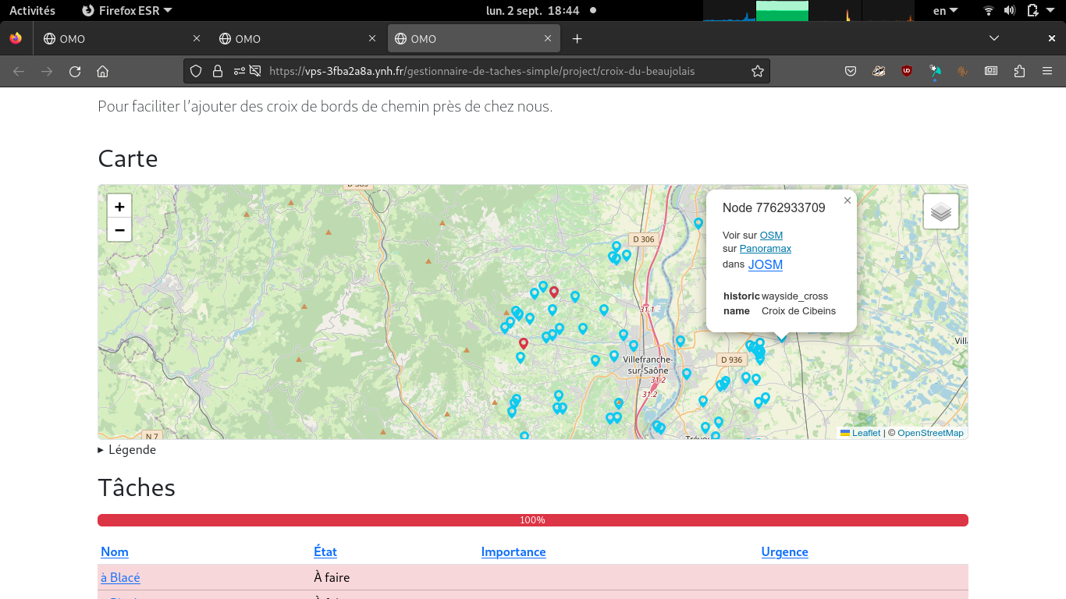Open the map layers control
Viewport: 1066px width, 599px height.
[x=941, y=211]
